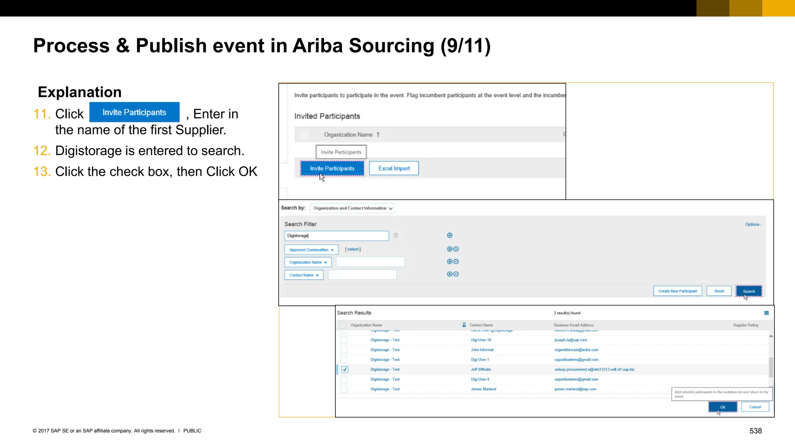Click the Create New Participant button
The width and height of the screenshot is (795, 447).
[x=677, y=291]
